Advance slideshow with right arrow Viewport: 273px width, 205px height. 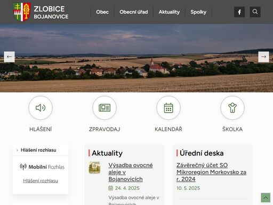[263, 57]
